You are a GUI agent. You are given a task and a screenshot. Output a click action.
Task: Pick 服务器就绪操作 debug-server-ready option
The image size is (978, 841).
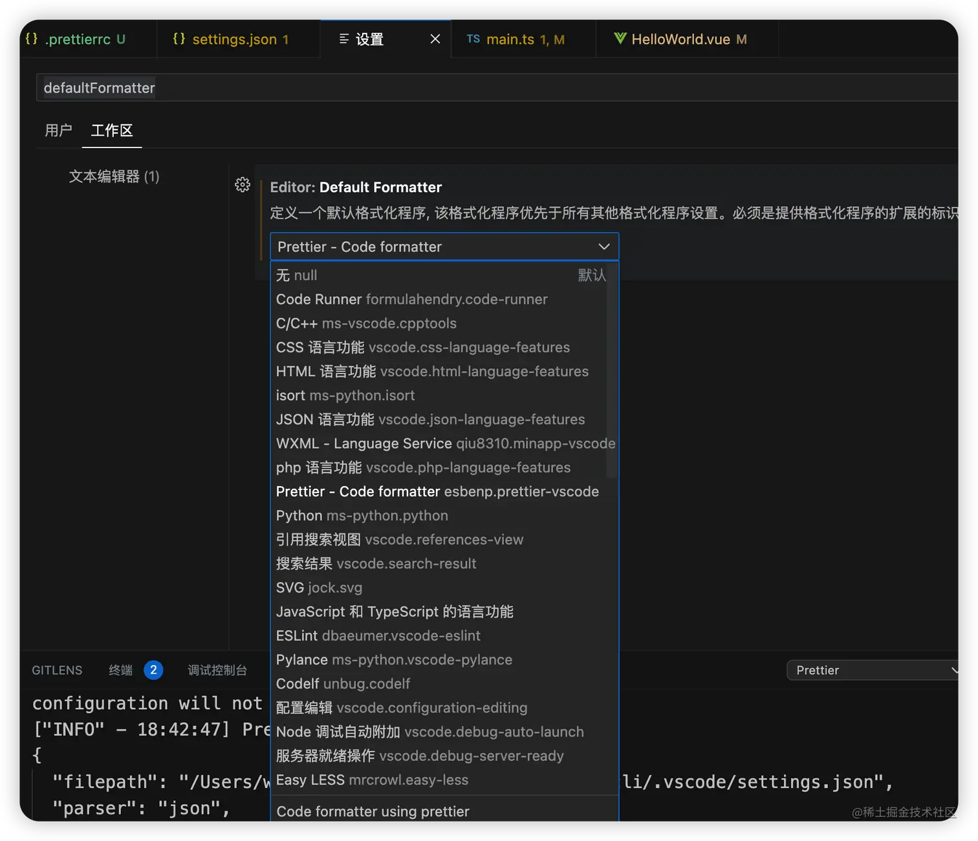point(441,756)
